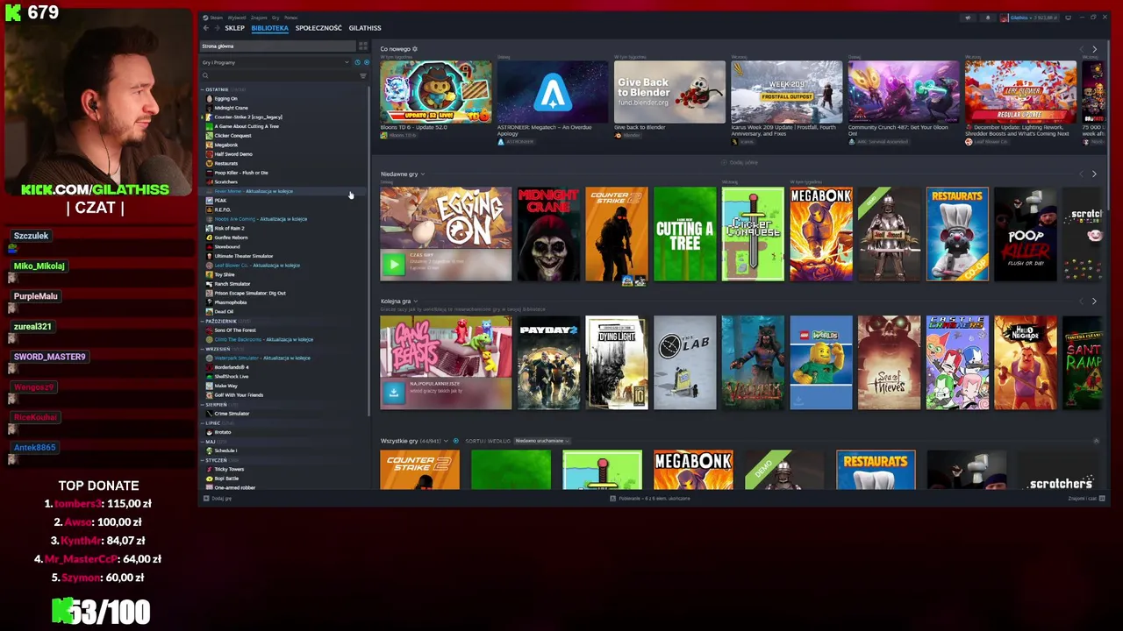1123x631 pixels.
Task: Open the BIBLIOTEKA tab
Action: click(x=269, y=28)
